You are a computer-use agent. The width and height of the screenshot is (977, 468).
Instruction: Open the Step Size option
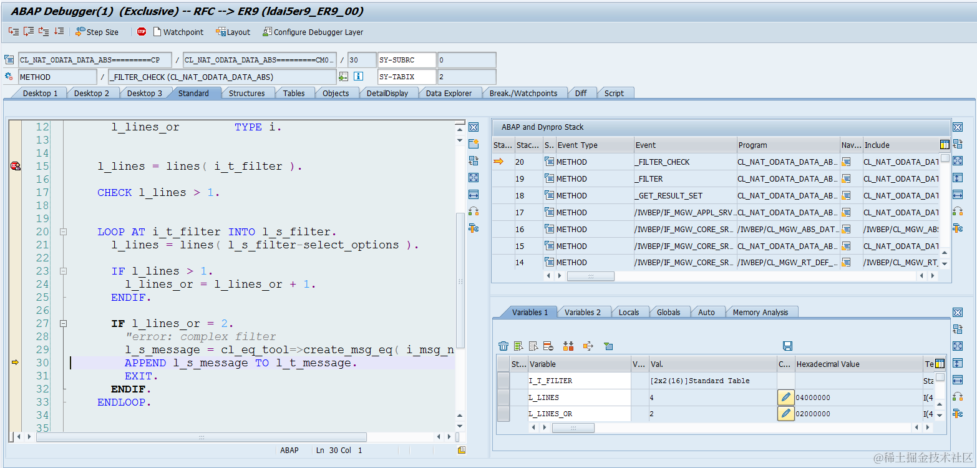coord(97,32)
